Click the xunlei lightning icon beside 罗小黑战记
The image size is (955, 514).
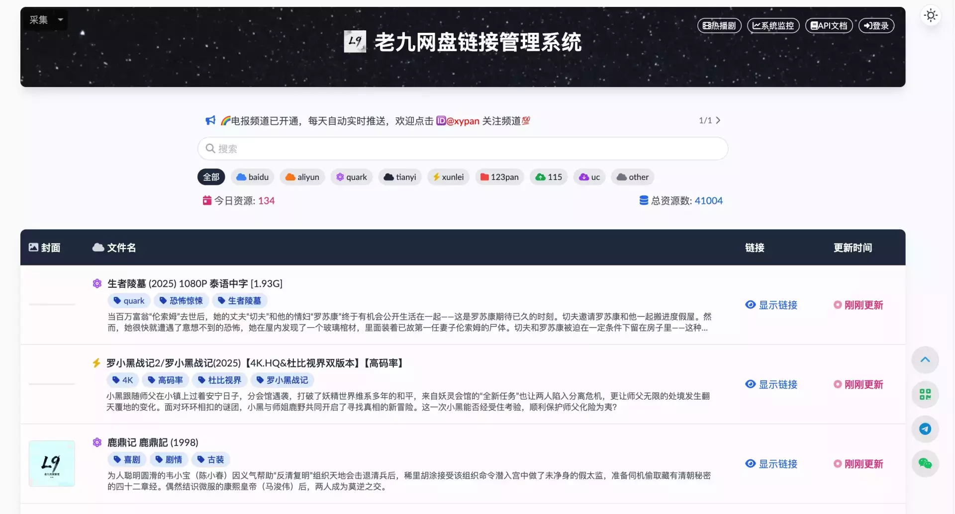pos(95,363)
